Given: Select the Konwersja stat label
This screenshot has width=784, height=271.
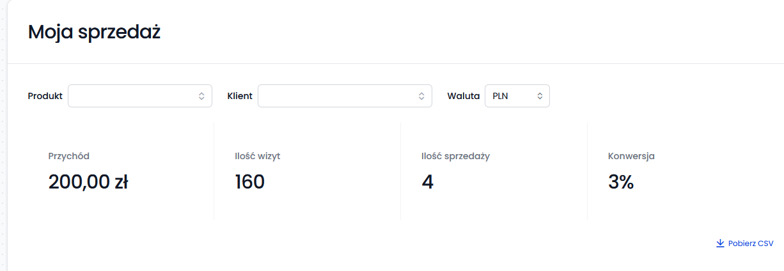Looking at the screenshot, I should [x=631, y=156].
